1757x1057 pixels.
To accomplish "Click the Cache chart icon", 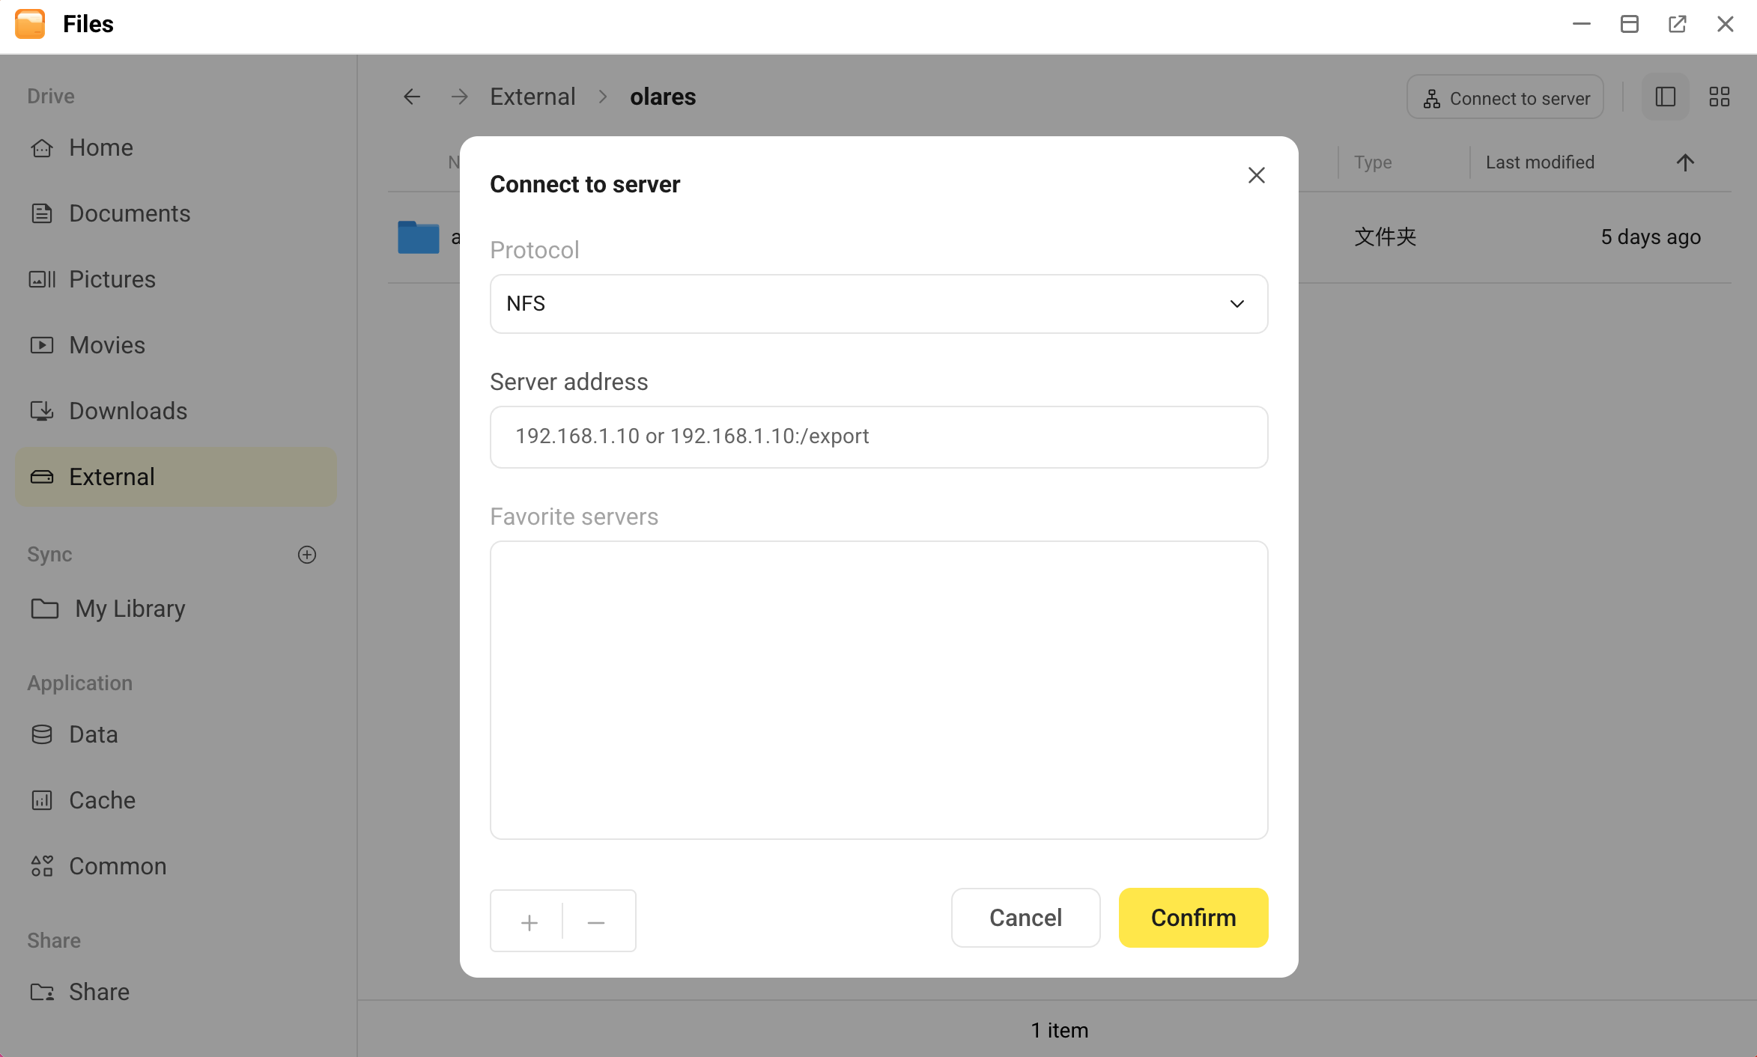I will coord(42,800).
